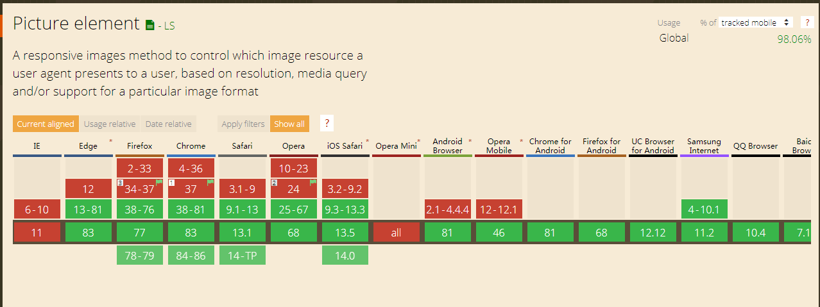Screen dimensions: 820x307
Task: Click the 98.06% global usage value
Action: pyautogui.click(x=794, y=39)
